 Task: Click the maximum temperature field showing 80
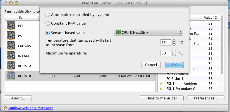[166, 53]
